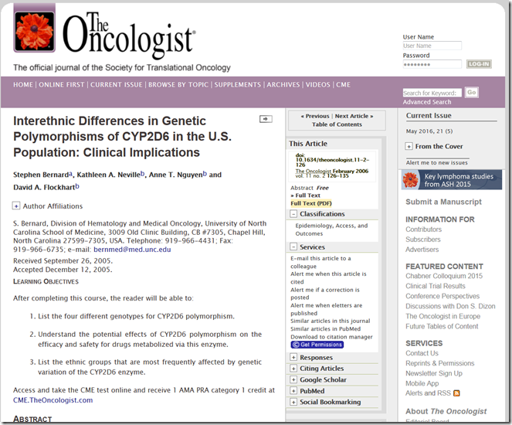The width and height of the screenshot is (512, 425).
Task: Click May 2016, 21 (5) issue link
Action: coord(429,131)
